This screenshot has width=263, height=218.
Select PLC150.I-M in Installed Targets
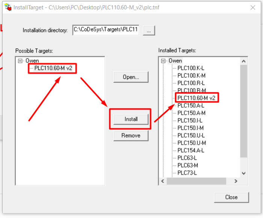pos(190,128)
